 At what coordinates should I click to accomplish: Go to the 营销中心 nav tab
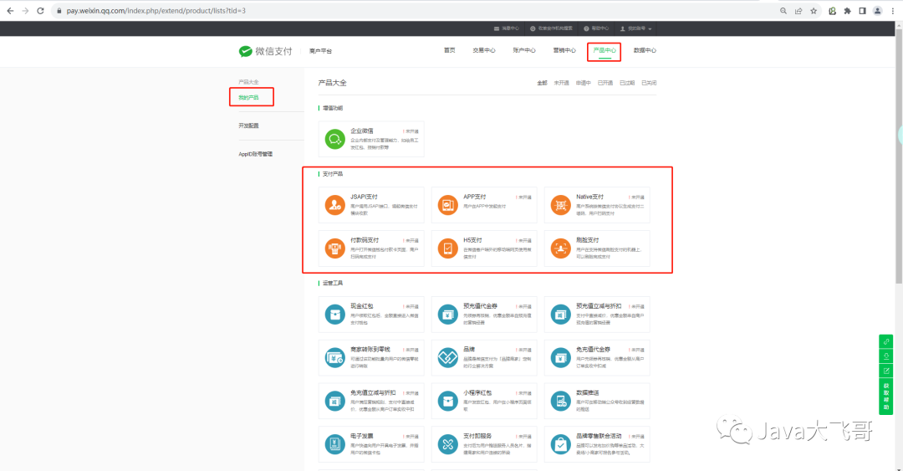click(564, 50)
